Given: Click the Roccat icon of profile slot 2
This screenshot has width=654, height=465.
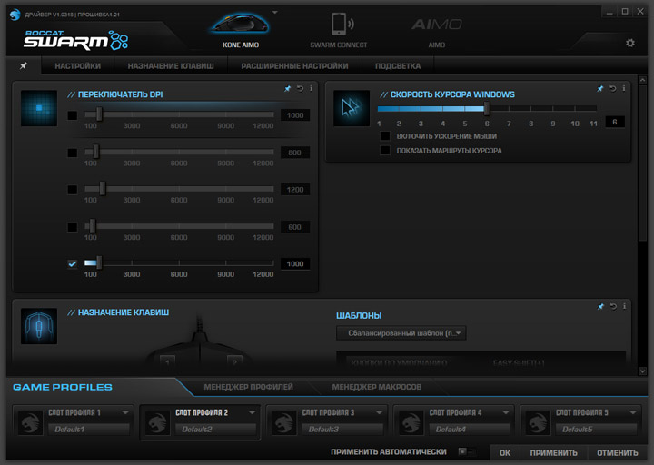Looking at the screenshot, I should tap(157, 422).
